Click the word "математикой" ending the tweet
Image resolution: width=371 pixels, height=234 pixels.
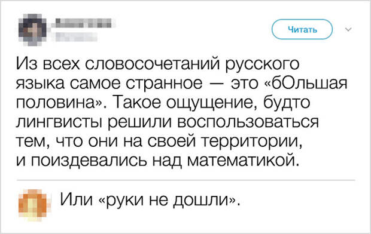click(x=241, y=161)
